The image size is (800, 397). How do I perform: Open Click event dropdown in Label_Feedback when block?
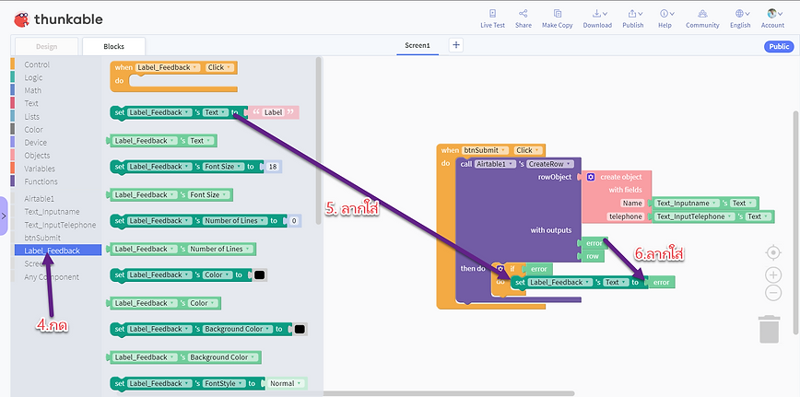pos(220,67)
